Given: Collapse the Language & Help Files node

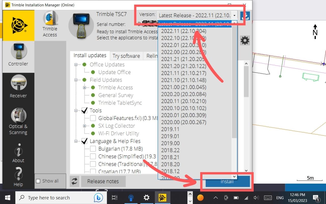Looking at the screenshot, I should [x=76, y=141].
